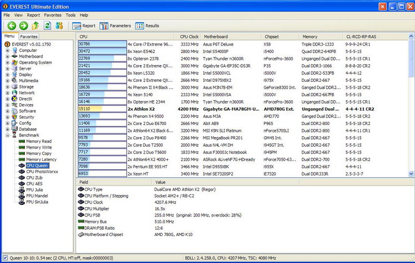
Task: Select the Server tree icon
Action: tap(14, 68)
